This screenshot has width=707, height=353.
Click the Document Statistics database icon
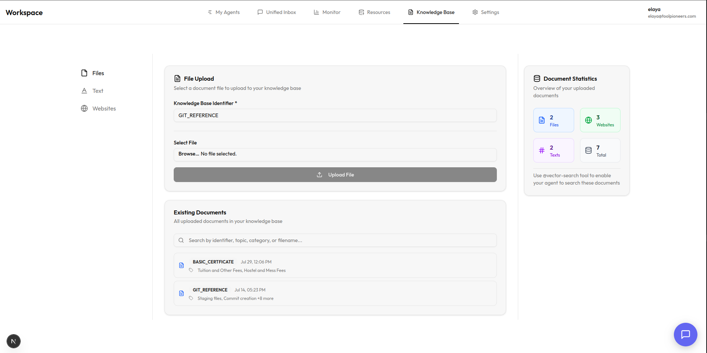pyautogui.click(x=537, y=78)
